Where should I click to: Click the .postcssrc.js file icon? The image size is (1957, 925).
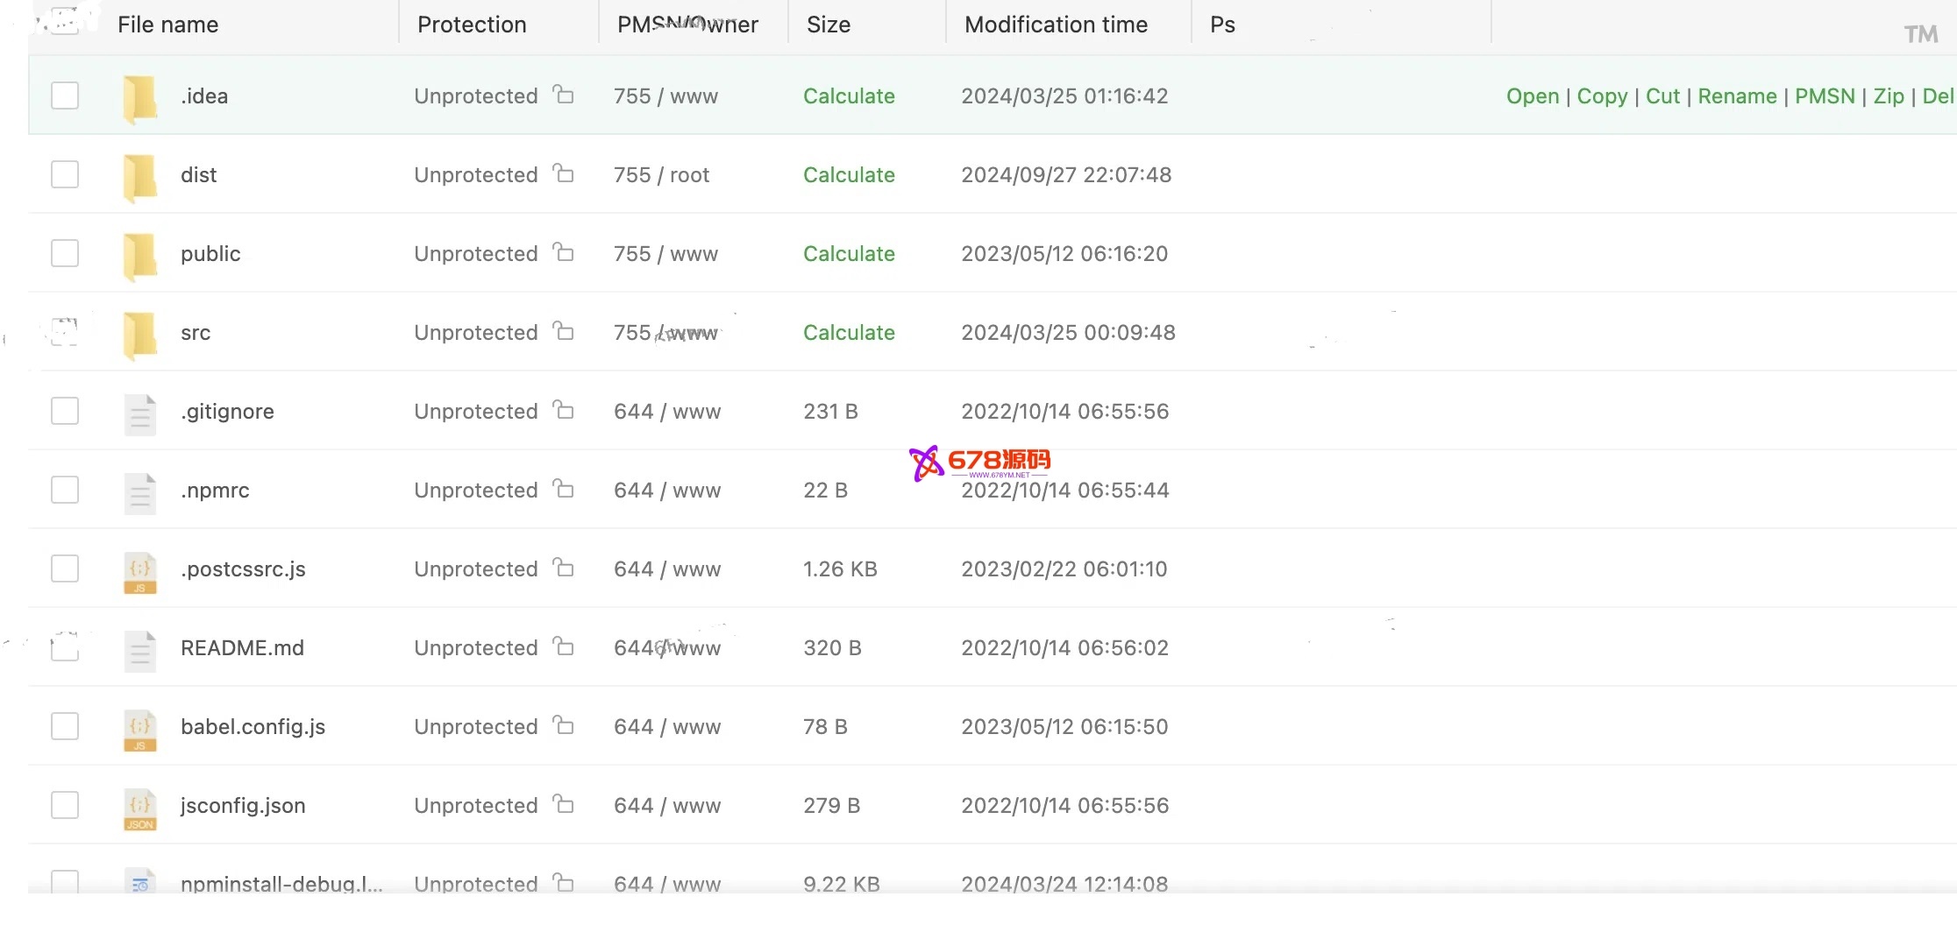tap(140, 571)
